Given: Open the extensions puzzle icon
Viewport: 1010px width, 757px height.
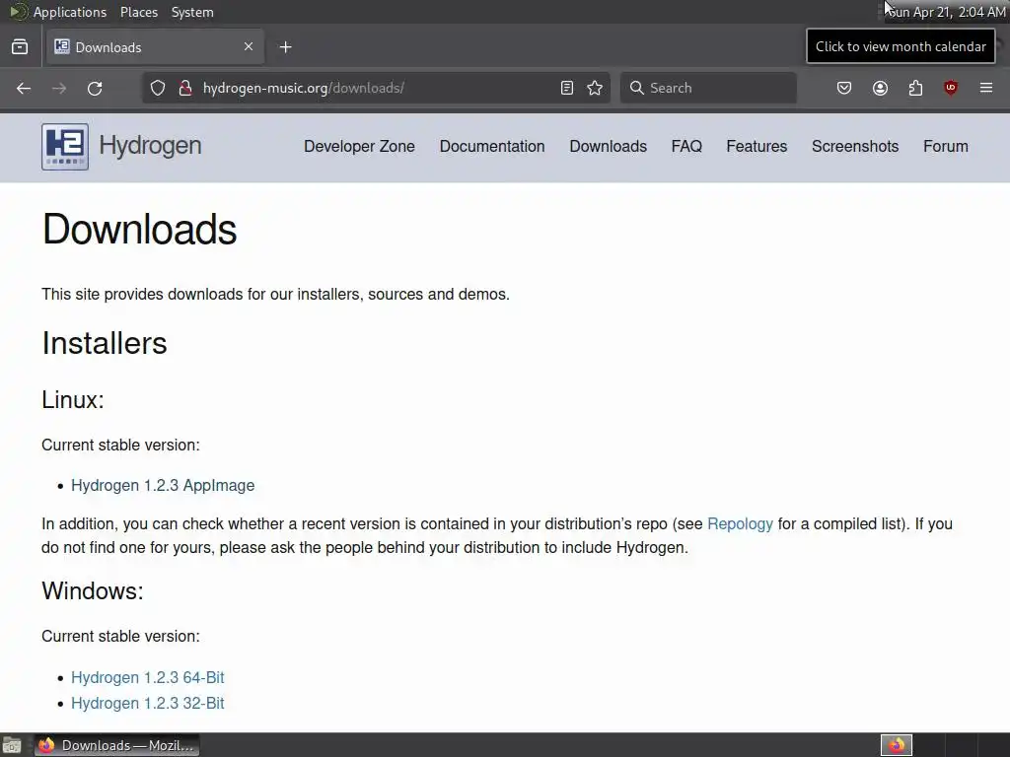Looking at the screenshot, I should [915, 88].
